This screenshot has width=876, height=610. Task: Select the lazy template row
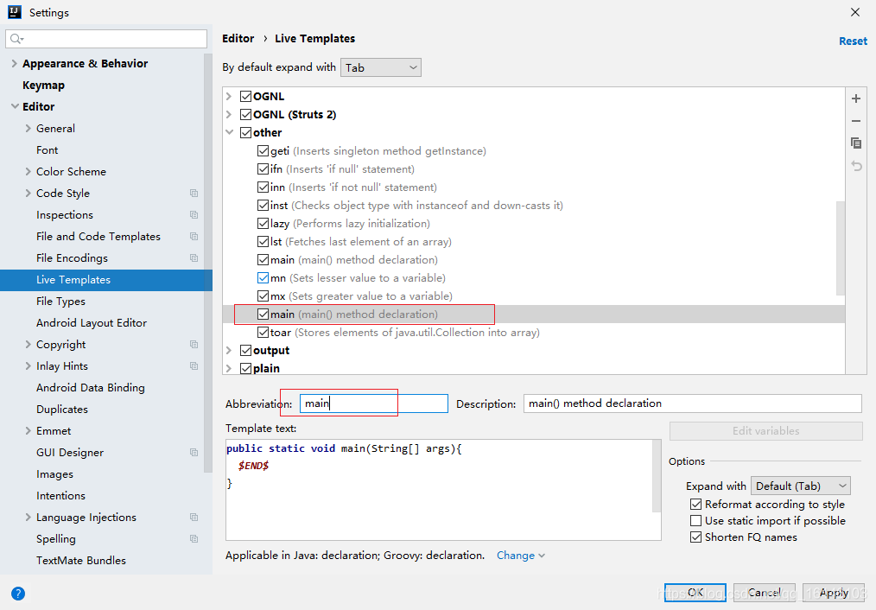tap(534, 224)
